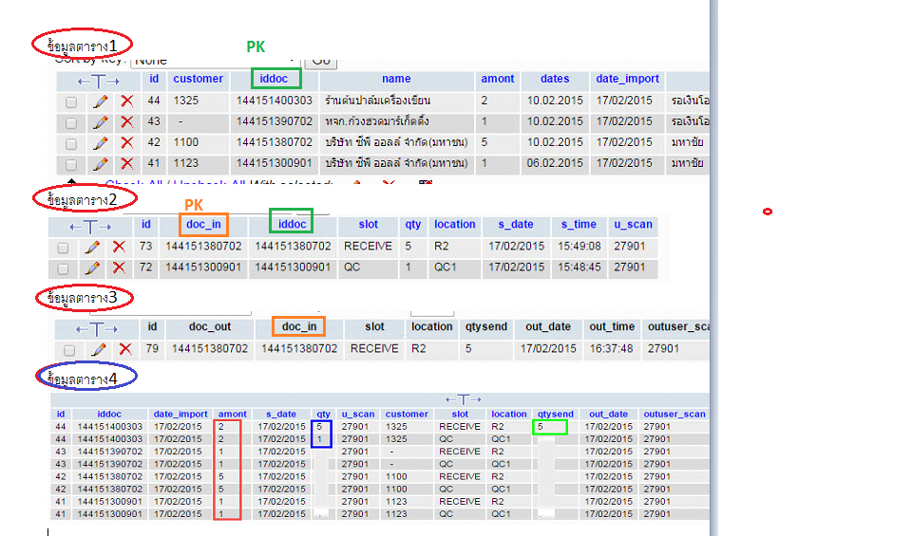Expand the ←T→ options in the fourth table
Image resolution: width=912 pixels, height=536 pixels.
[463, 400]
